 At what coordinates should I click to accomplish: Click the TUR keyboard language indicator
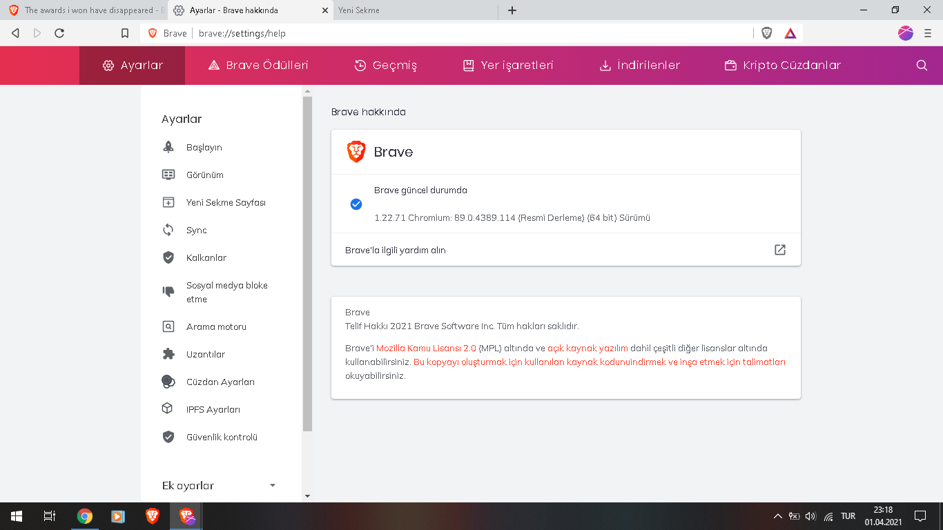(848, 516)
